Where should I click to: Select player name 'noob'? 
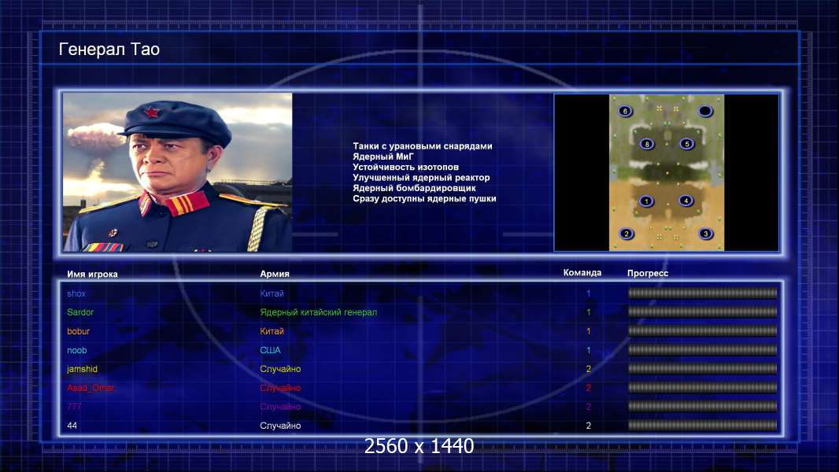coord(76,350)
